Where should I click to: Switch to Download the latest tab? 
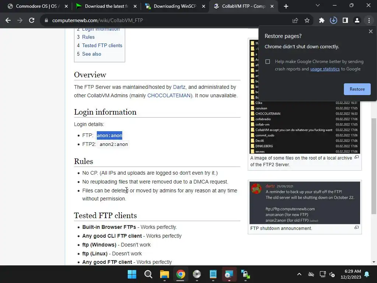[x=106, y=6]
